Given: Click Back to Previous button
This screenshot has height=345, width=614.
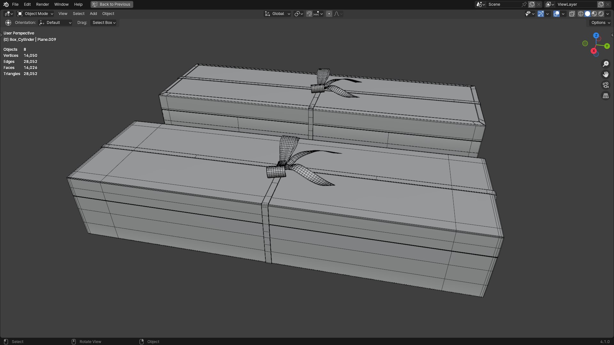Looking at the screenshot, I should click(x=112, y=4).
